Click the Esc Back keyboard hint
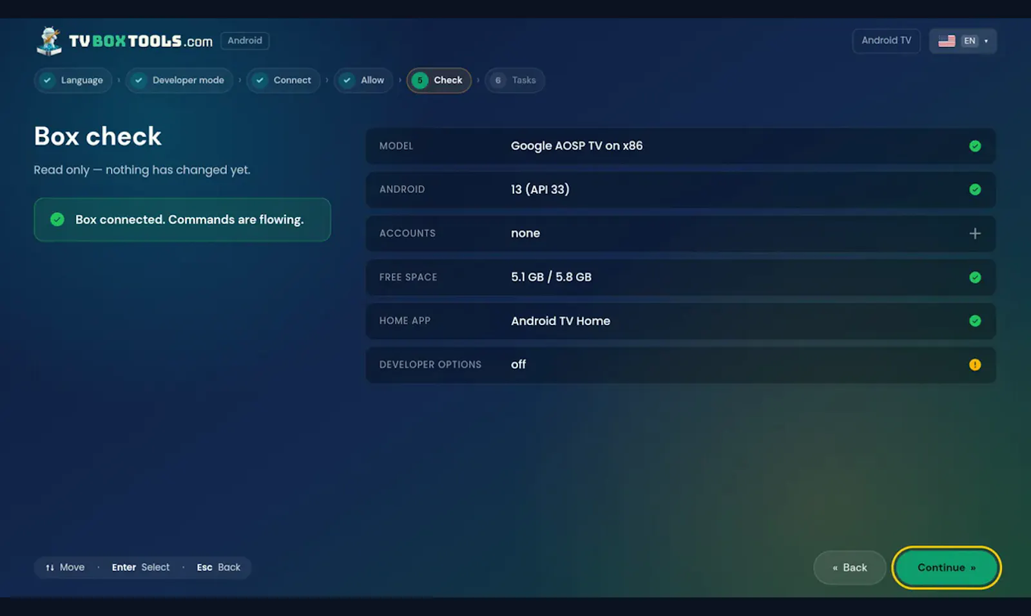This screenshot has height=616, width=1031. point(218,567)
